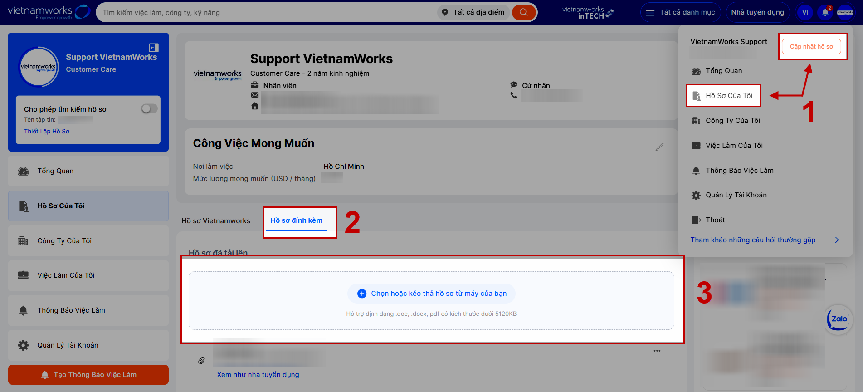Click chevron arrow next to FAQ link
Screen dimensions: 863x392
tap(837, 240)
